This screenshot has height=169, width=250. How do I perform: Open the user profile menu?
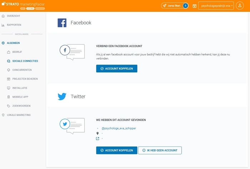240,6
